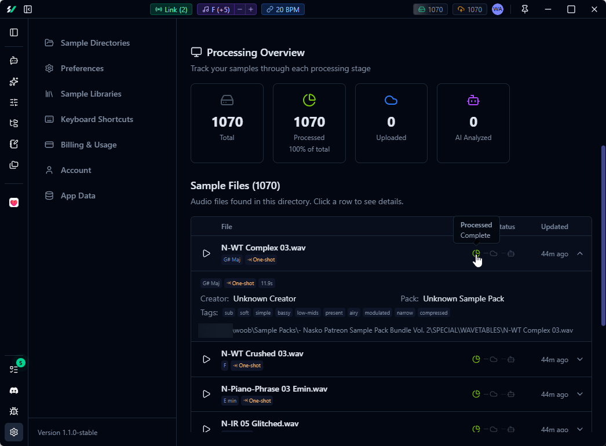Open the Ableton Link status indicator
606x446 pixels.
tap(171, 9)
